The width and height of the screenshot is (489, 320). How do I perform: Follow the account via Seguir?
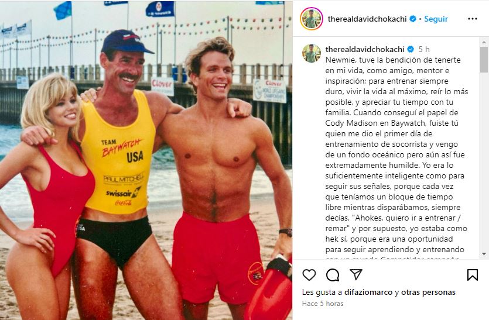436,19
